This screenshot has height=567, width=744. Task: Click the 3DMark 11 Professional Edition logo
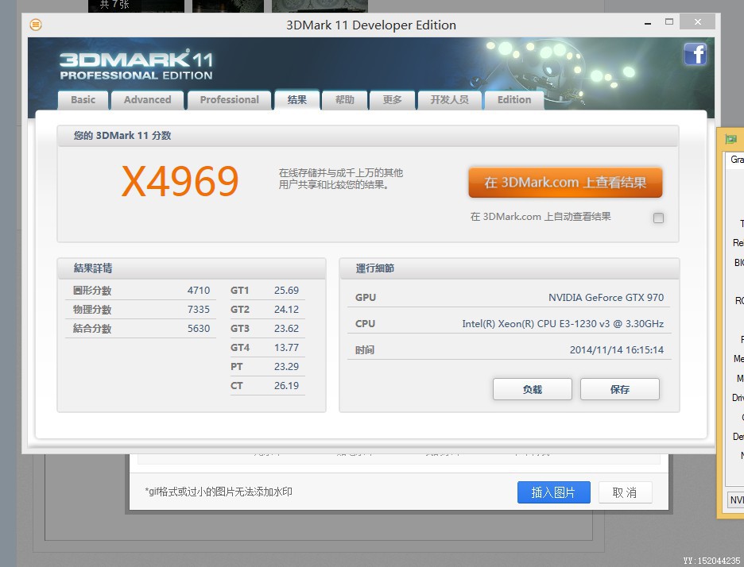(136, 64)
